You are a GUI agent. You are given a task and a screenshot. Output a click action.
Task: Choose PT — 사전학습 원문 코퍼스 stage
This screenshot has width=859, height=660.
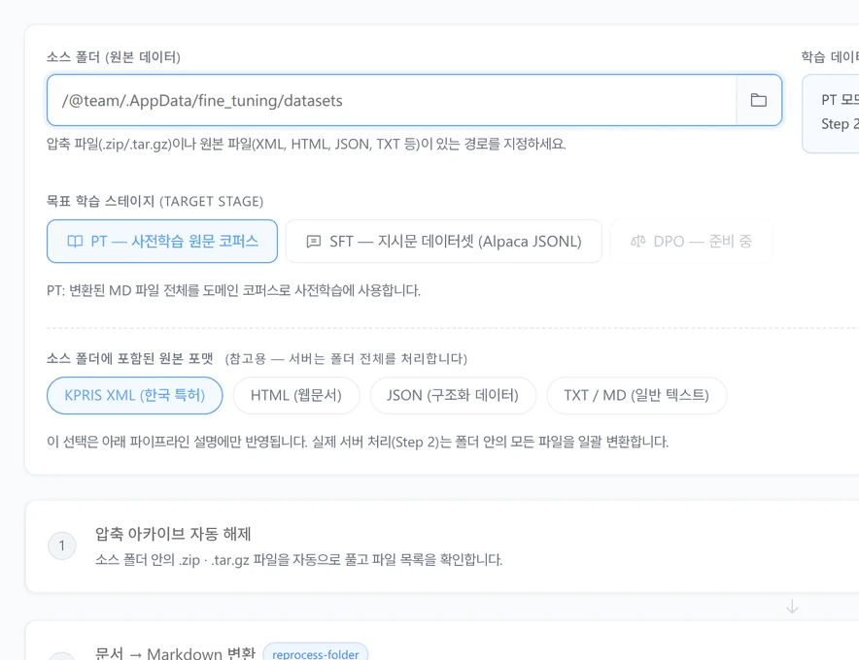162,242
